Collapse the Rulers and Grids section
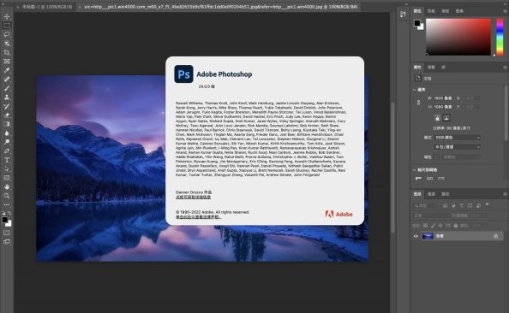 point(415,170)
